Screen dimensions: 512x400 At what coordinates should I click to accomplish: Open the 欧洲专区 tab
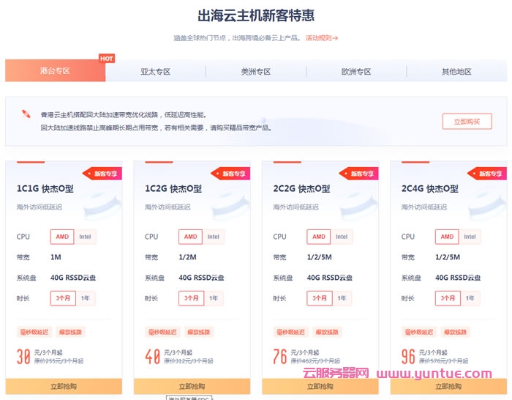tap(356, 72)
